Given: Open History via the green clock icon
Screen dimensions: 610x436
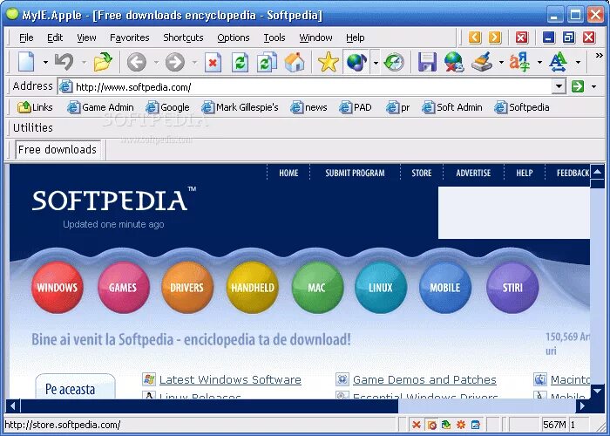Looking at the screenshot, I should point(394,62).
